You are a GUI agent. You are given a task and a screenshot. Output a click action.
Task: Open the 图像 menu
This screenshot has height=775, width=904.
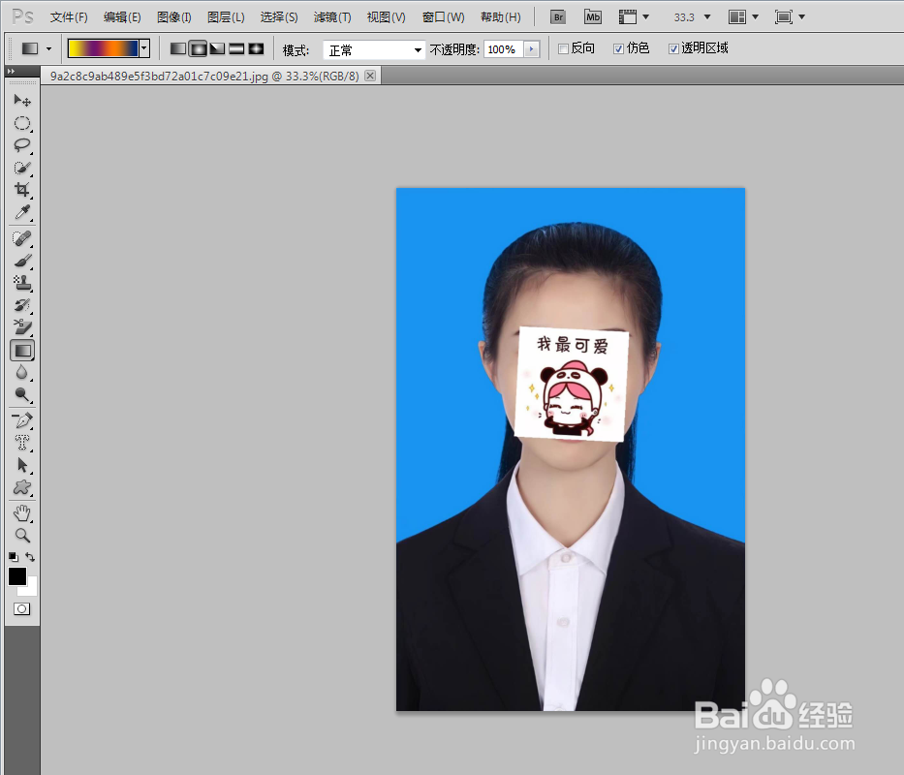point(172,16)
